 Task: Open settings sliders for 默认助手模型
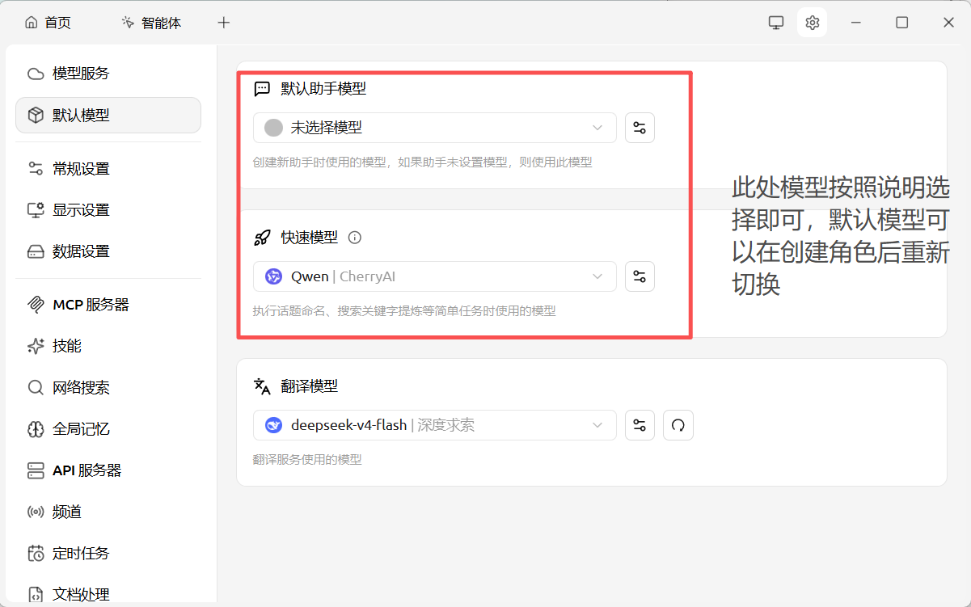(640, 128)
